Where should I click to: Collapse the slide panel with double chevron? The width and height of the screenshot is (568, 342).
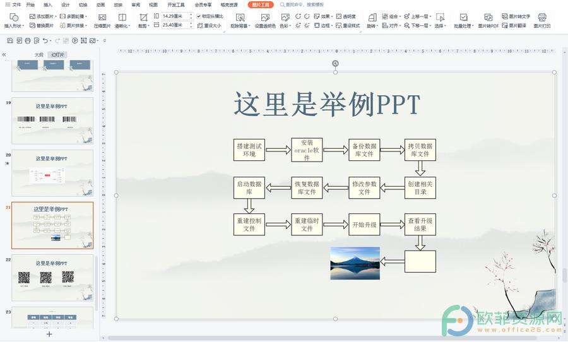coord(4,55)
